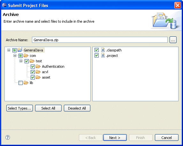The height and width of the screenshot is (146, 183).
Task: Open help via question mark icon
Action: (8, 137)
